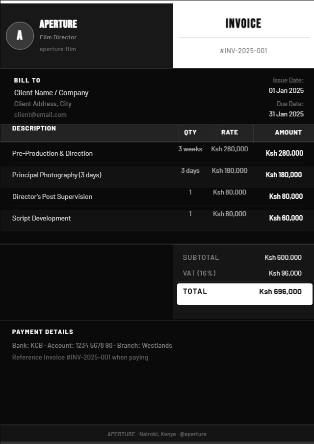Select the Client Address, City line
The width and height of the screenshot is (314, 444).
click(43, 104)
